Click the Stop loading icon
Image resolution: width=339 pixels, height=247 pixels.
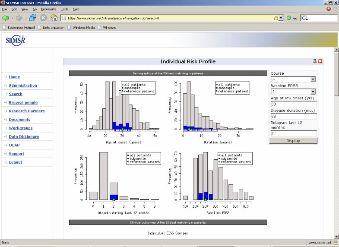(43, 18)
